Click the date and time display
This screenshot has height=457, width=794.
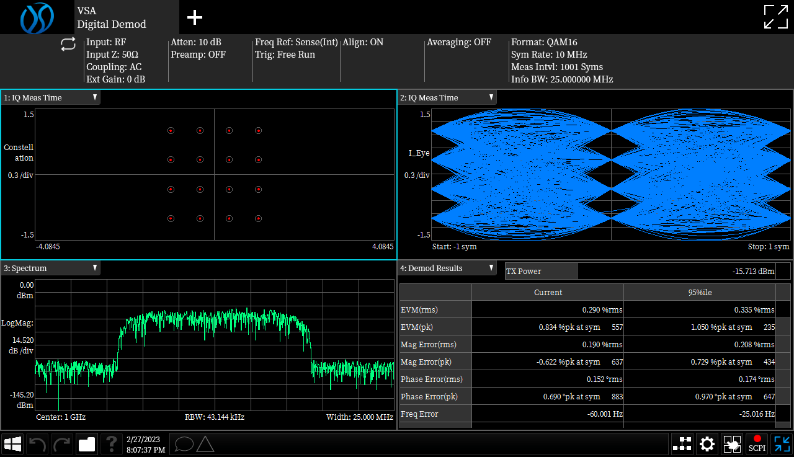[146, 444]
